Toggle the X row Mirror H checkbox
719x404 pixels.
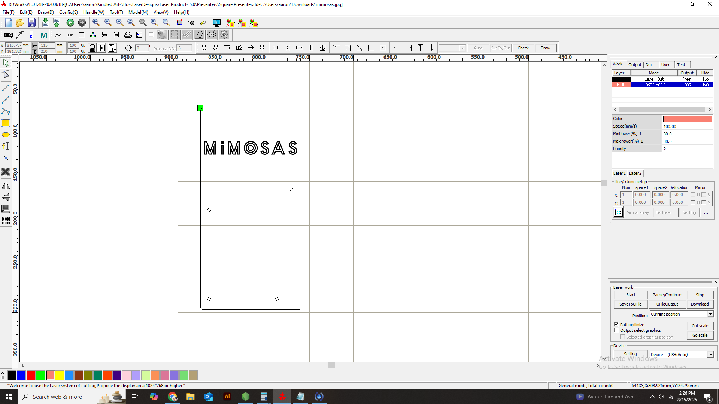click(693, 195)
